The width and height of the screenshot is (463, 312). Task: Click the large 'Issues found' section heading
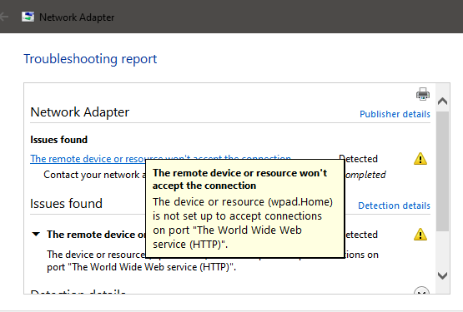[x=67, y=204]
